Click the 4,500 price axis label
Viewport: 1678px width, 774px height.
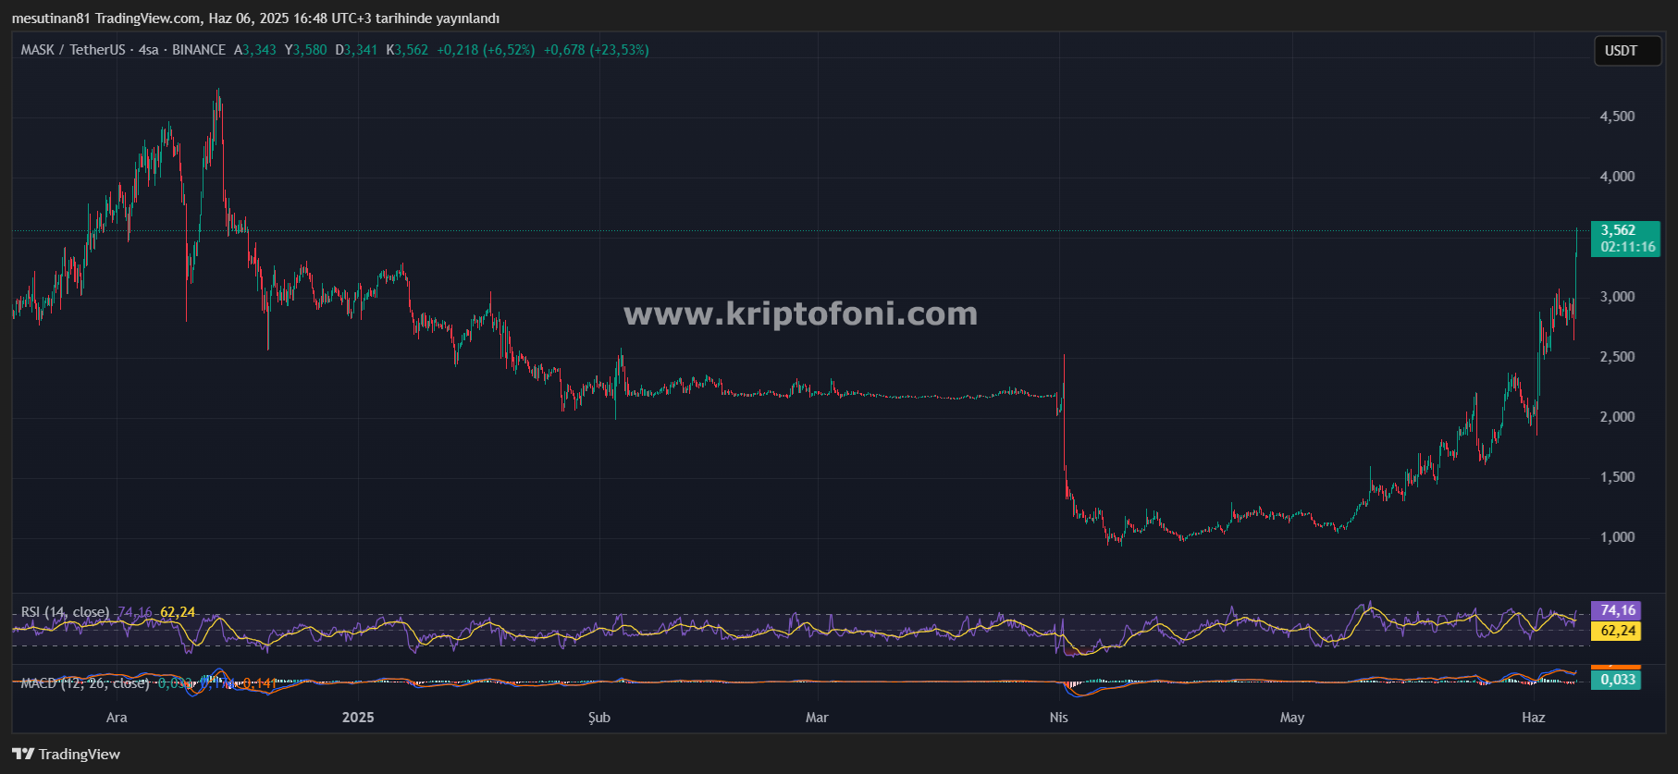(x=1618, y=117)
